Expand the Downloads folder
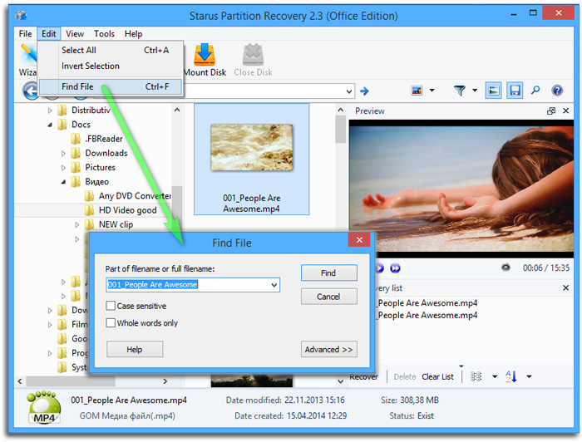The image size is (582, 442). [x=63, y=154]
